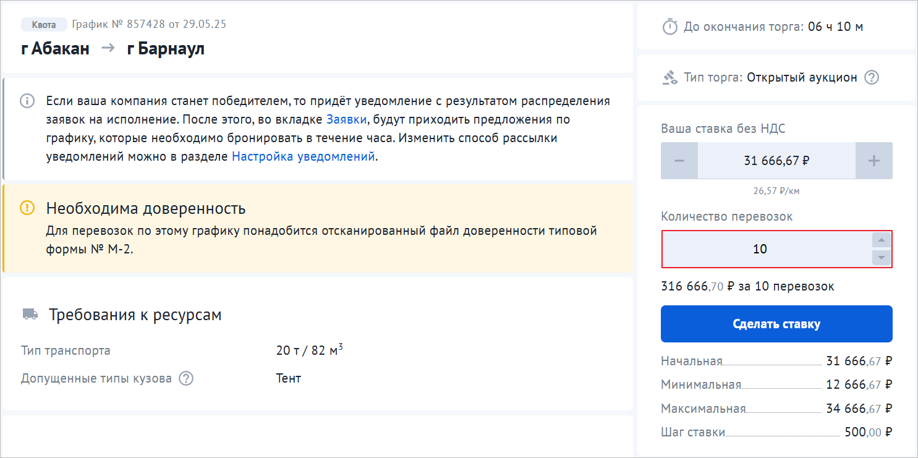Click total 316 666,70 ₽ за 10 перевозок
The height and width of the screenshot is (458, 918).
coord(747,286)
